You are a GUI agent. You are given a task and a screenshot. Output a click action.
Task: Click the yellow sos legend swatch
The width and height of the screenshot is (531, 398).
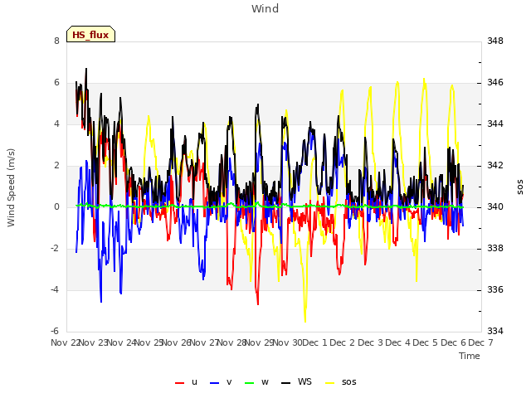330,383
